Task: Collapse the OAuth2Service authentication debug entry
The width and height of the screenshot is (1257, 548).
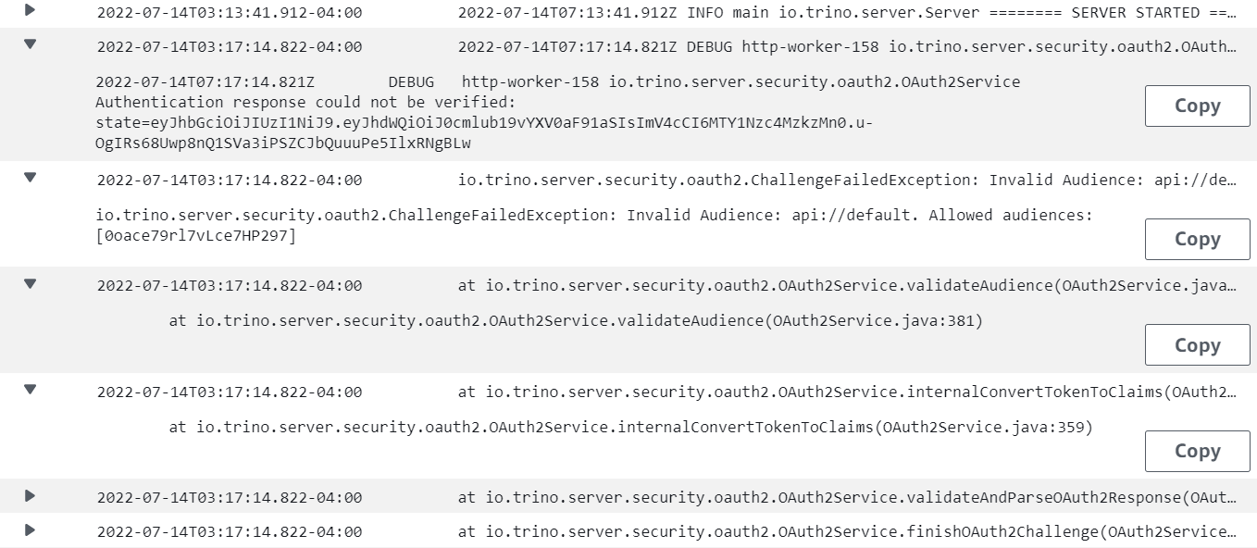Action: pos(30,46)
